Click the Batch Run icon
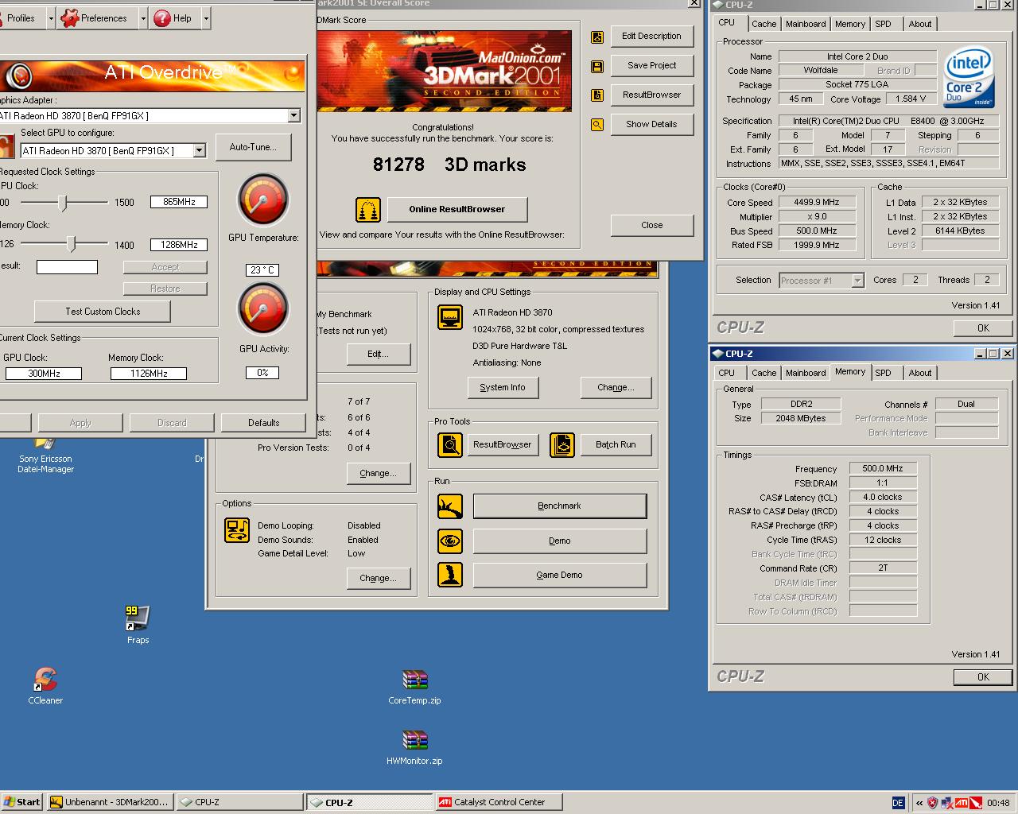The image size is (1018, 814). click(x=562, y=444)
